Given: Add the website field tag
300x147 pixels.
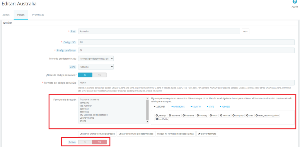Looking at the screenshot, I should click(225, 116).
